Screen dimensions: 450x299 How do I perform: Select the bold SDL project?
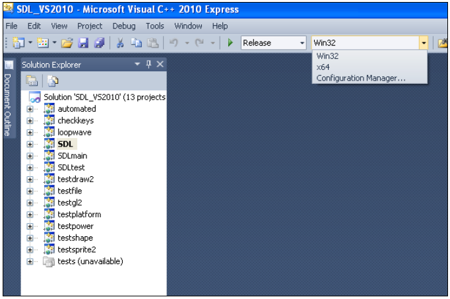[65, 144]
